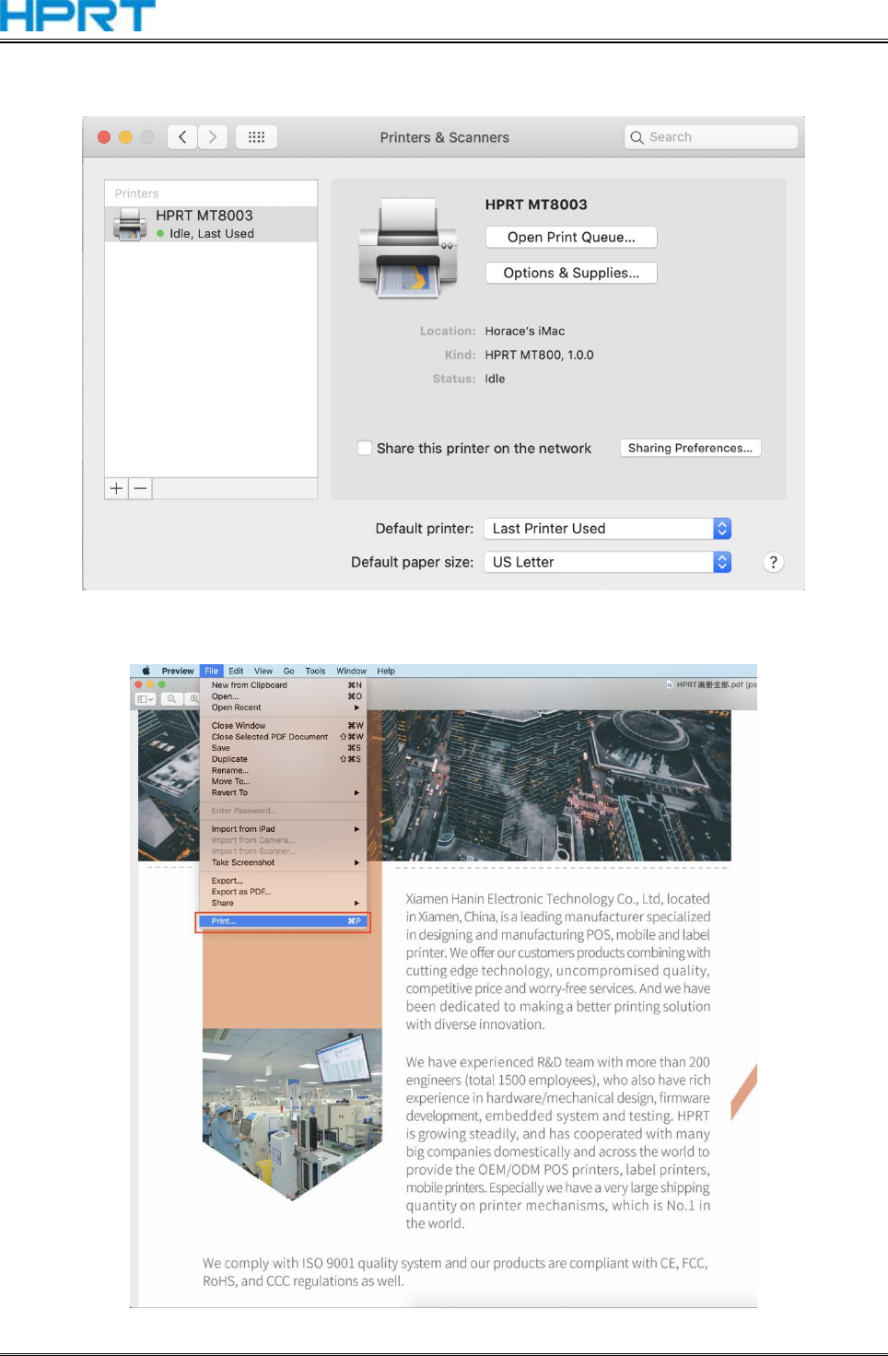
Task: Open the Apple menu
Action: [146, 671]
